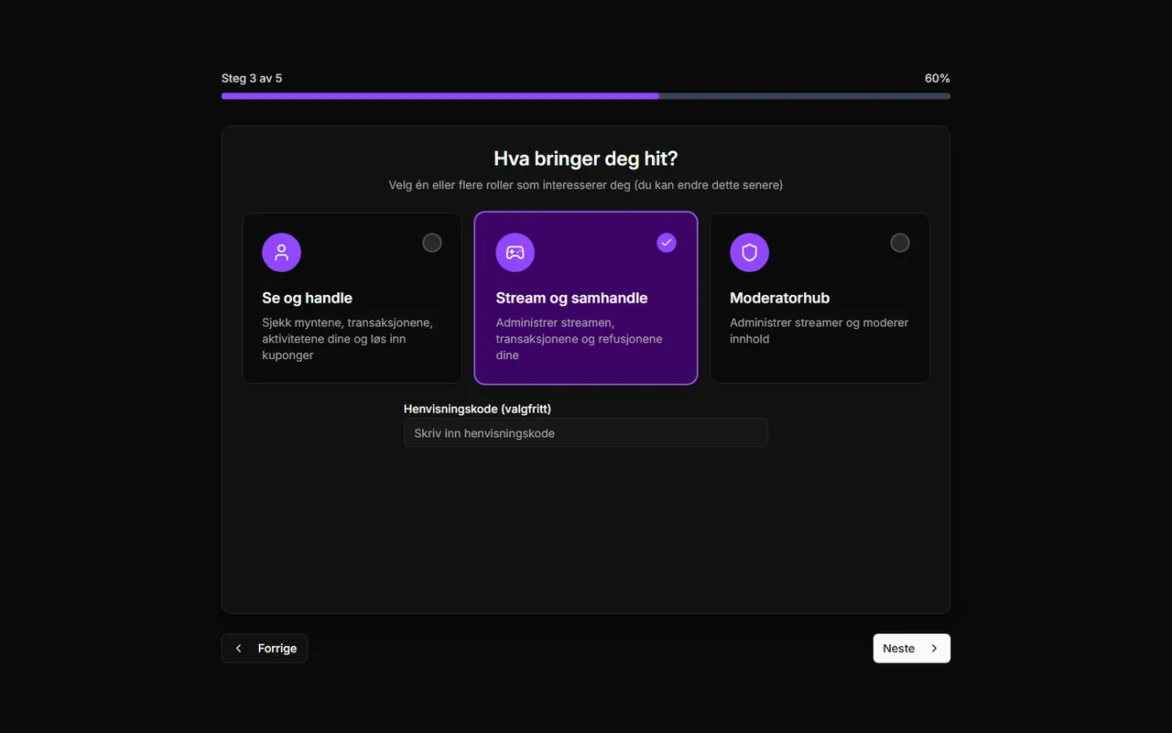
Task: Click the Administrer streamen description text
Action: coord(580,339)
